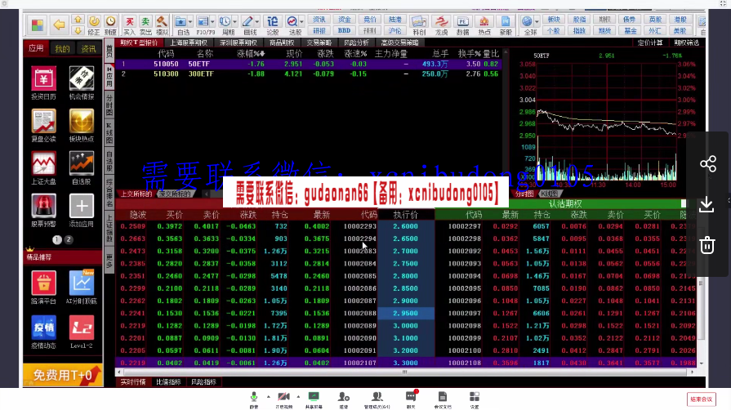Click the 科创 toolbar icon
The width and height of the screenshot is (731, 410).
419,25
